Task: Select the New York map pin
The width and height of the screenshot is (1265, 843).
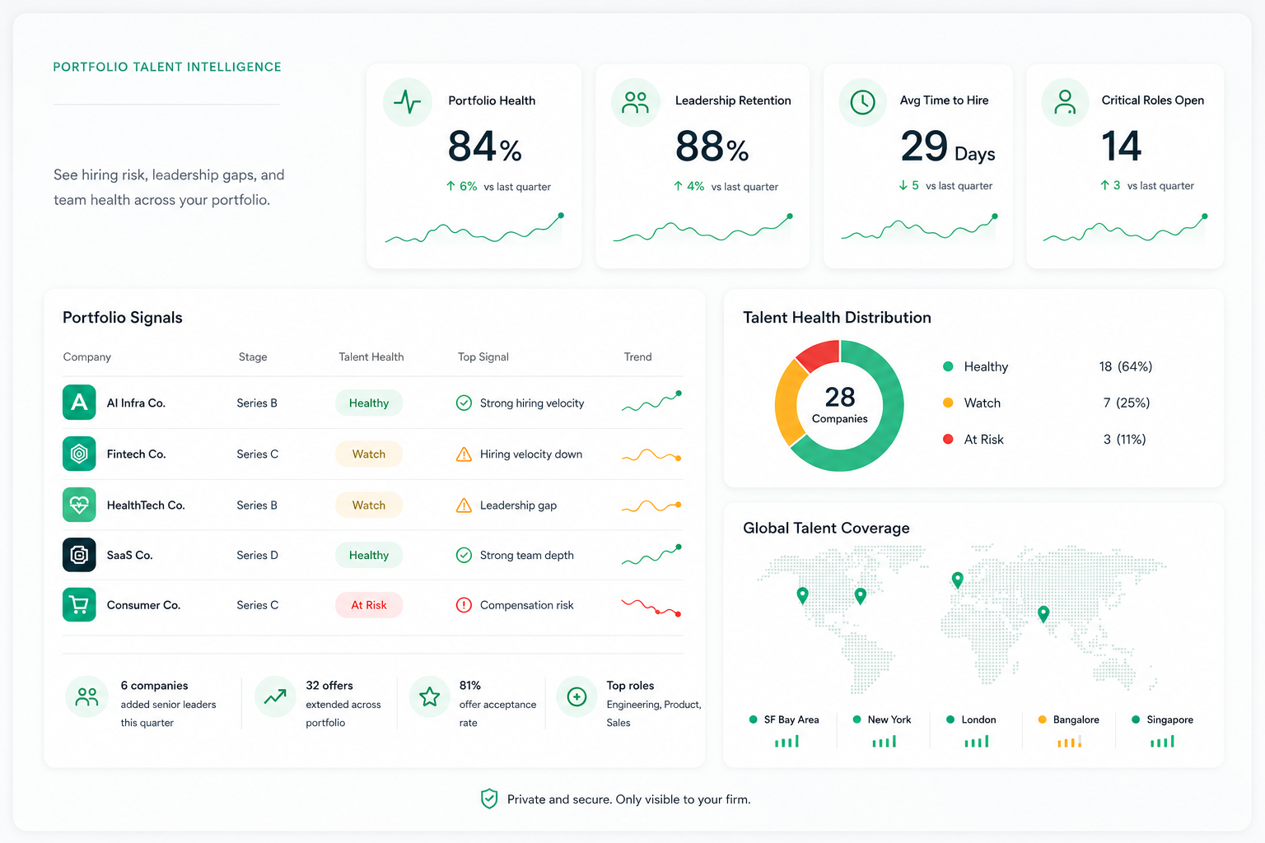Action: click(x=860, y=595)
